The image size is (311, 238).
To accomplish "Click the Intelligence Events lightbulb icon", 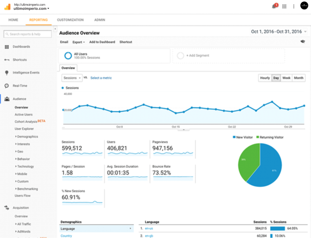I will point(7,73).
